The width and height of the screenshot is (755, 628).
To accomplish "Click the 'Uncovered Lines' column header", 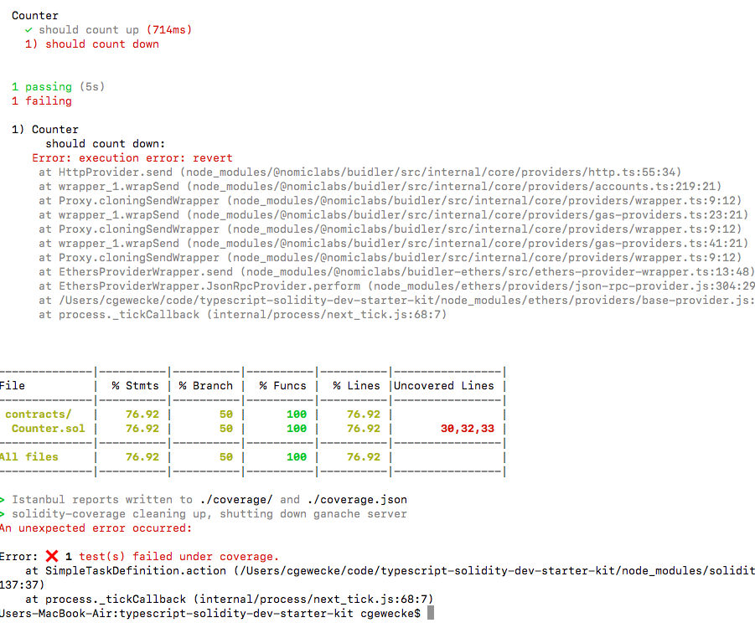I will pyautogui.click(x=444, y=386).
